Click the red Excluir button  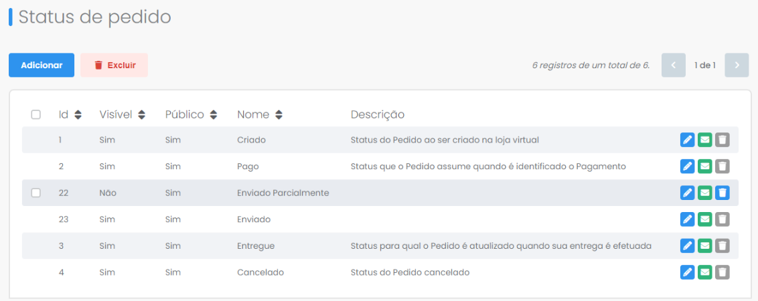[114, 66]
